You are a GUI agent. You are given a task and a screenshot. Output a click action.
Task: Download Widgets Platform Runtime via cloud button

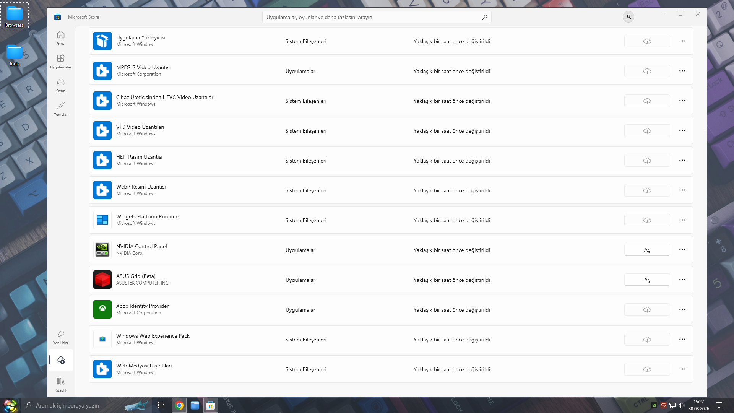pyautogui.click(x=647, y=220)
